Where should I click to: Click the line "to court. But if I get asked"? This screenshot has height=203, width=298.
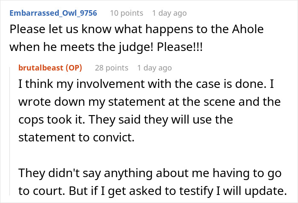coord(152,191)
